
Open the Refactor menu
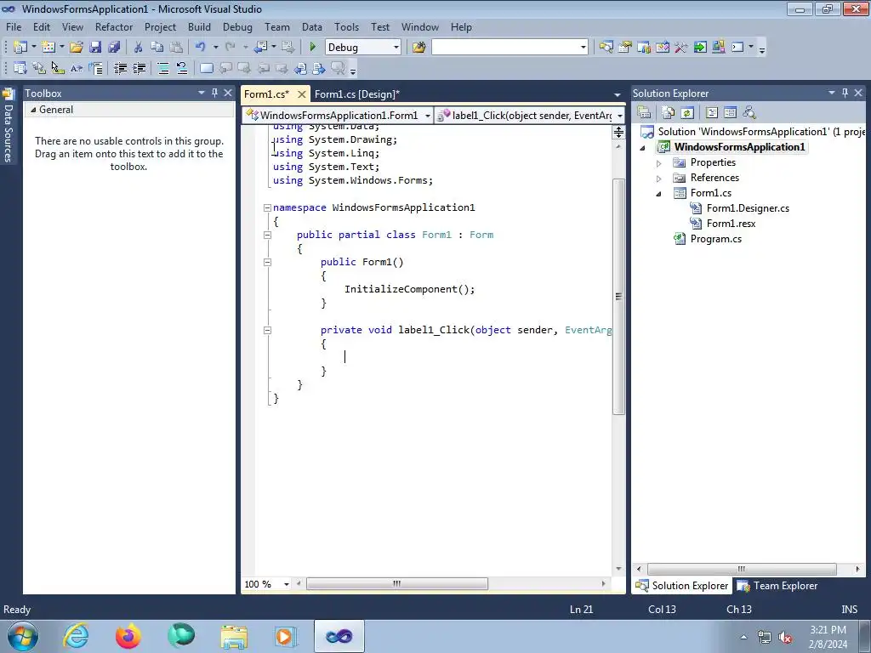coord(114,26)
